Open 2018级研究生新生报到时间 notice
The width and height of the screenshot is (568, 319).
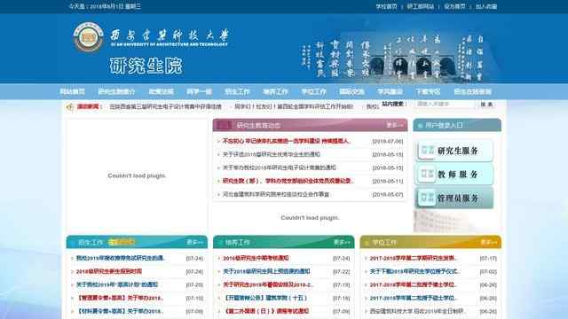pyautogui.click(x=108, y=271)
